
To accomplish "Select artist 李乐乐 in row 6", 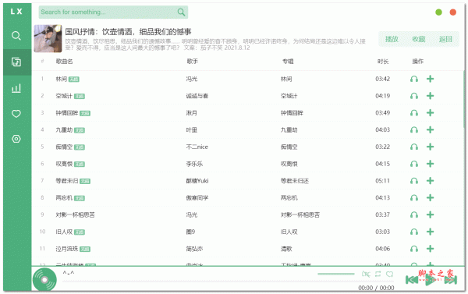I will coord(194,165).
